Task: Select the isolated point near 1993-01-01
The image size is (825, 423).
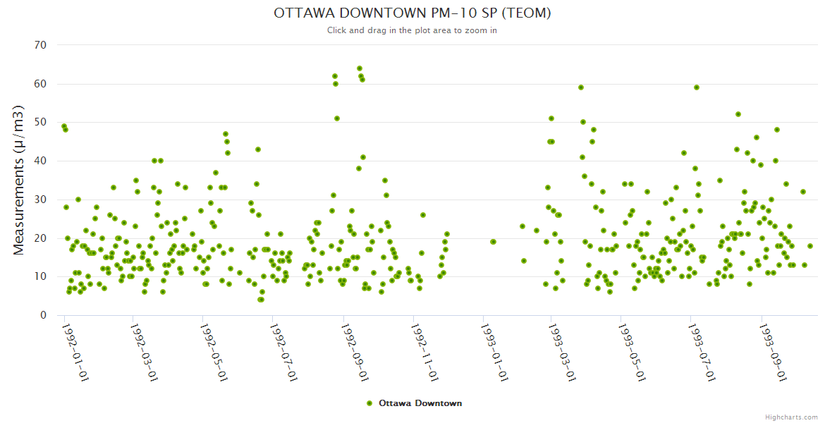Action: tap(493, 242)
